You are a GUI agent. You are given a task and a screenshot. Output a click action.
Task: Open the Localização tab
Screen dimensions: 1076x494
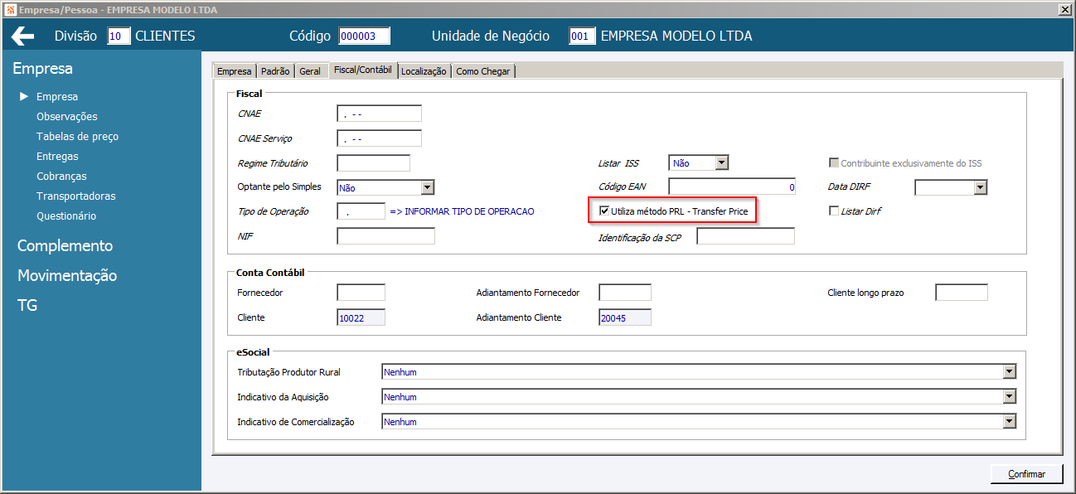click(424, 71)
